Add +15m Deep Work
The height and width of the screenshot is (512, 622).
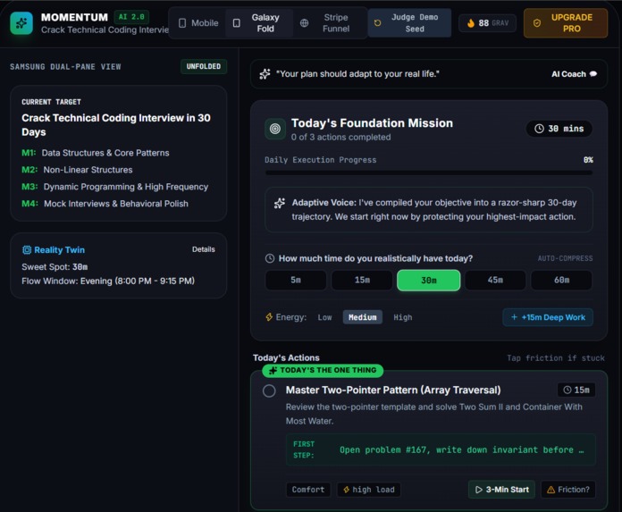click(x=548, y=317)
